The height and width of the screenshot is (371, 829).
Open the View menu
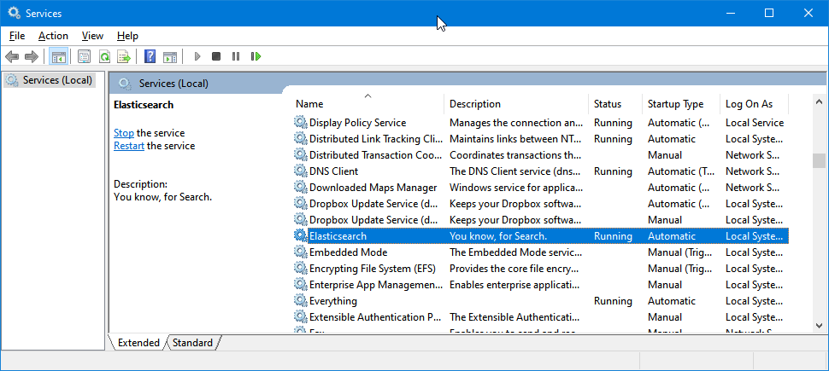92,36
